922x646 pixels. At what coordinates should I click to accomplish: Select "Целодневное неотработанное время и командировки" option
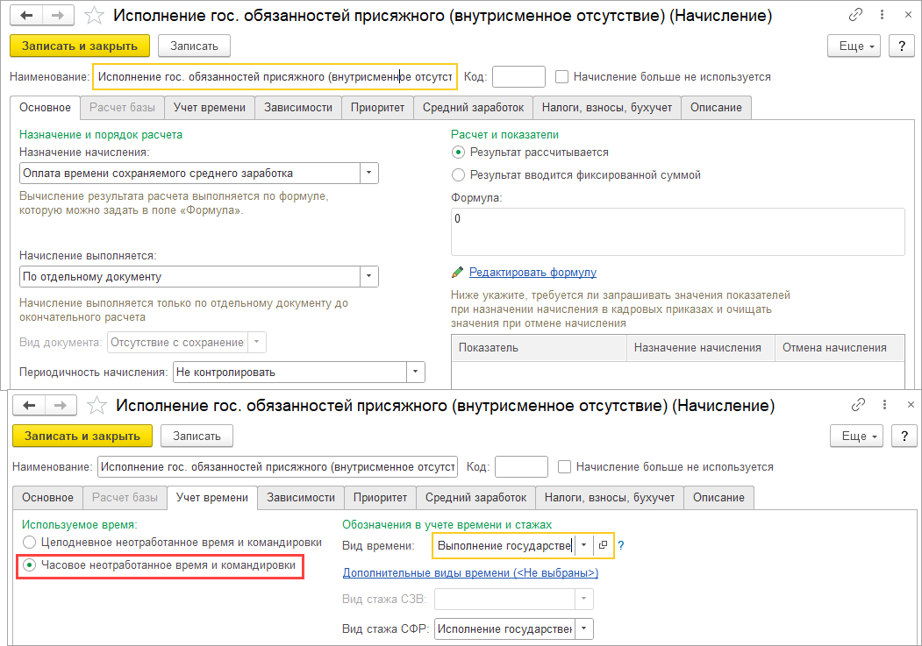(30, 543)
